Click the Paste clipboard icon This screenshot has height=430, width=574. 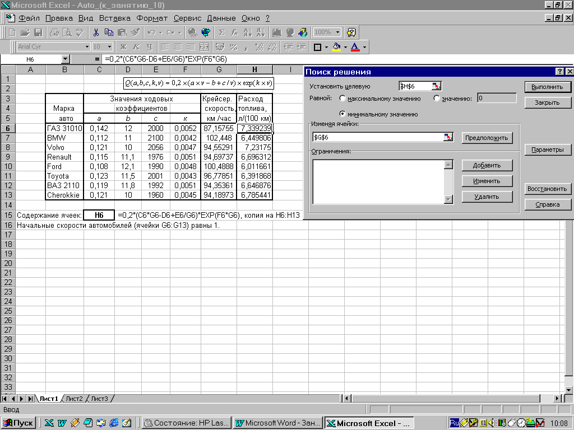pos(122,32)
